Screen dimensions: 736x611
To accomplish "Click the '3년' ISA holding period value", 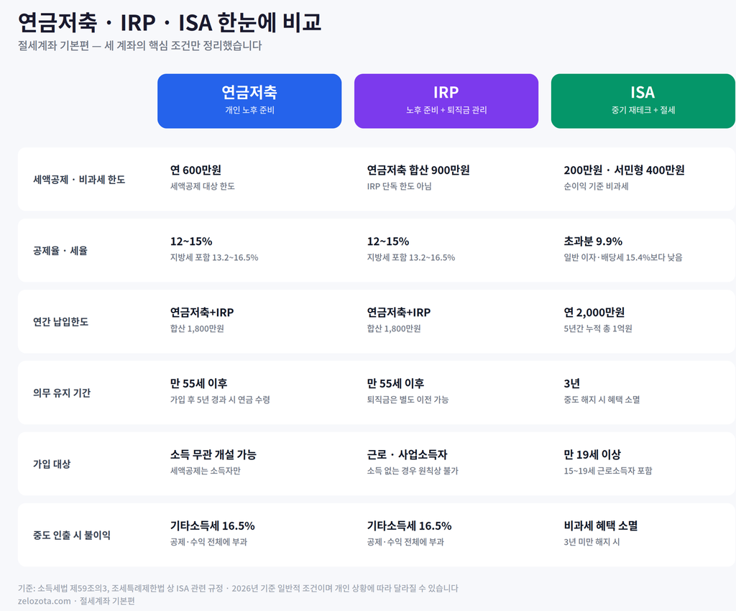I will pyautogui.click(x=571, y=383).
